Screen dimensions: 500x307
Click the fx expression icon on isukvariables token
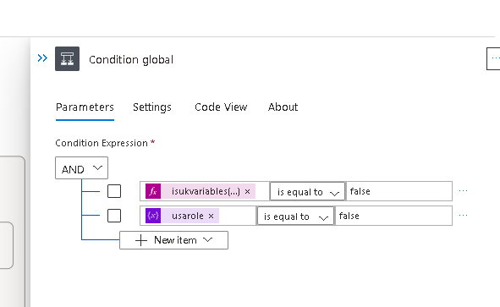(153, 191)
